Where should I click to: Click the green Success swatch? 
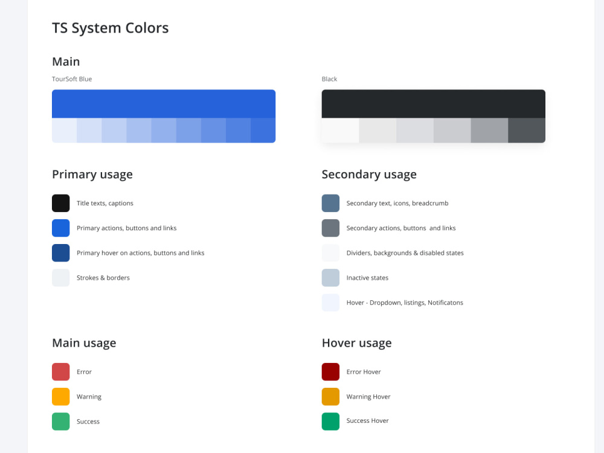click(x=61, y=422)
